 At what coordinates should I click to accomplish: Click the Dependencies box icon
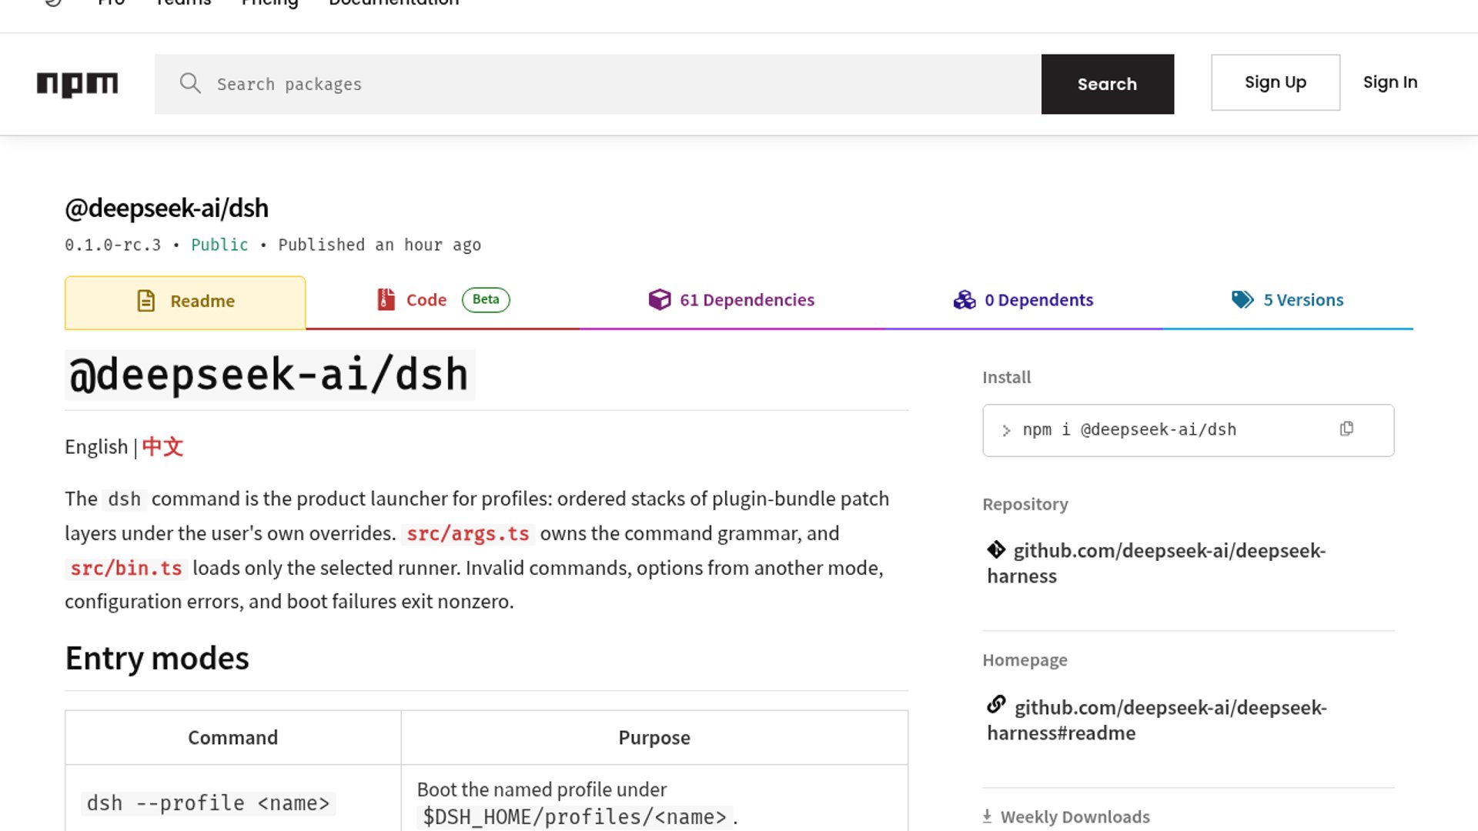[660, 299]
